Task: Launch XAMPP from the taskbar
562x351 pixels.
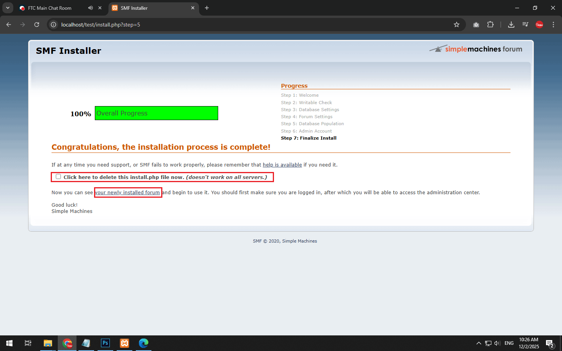Action: tap(124, 343)
